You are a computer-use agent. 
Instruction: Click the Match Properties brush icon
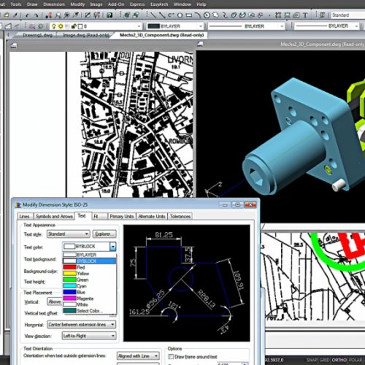[15, 15]
